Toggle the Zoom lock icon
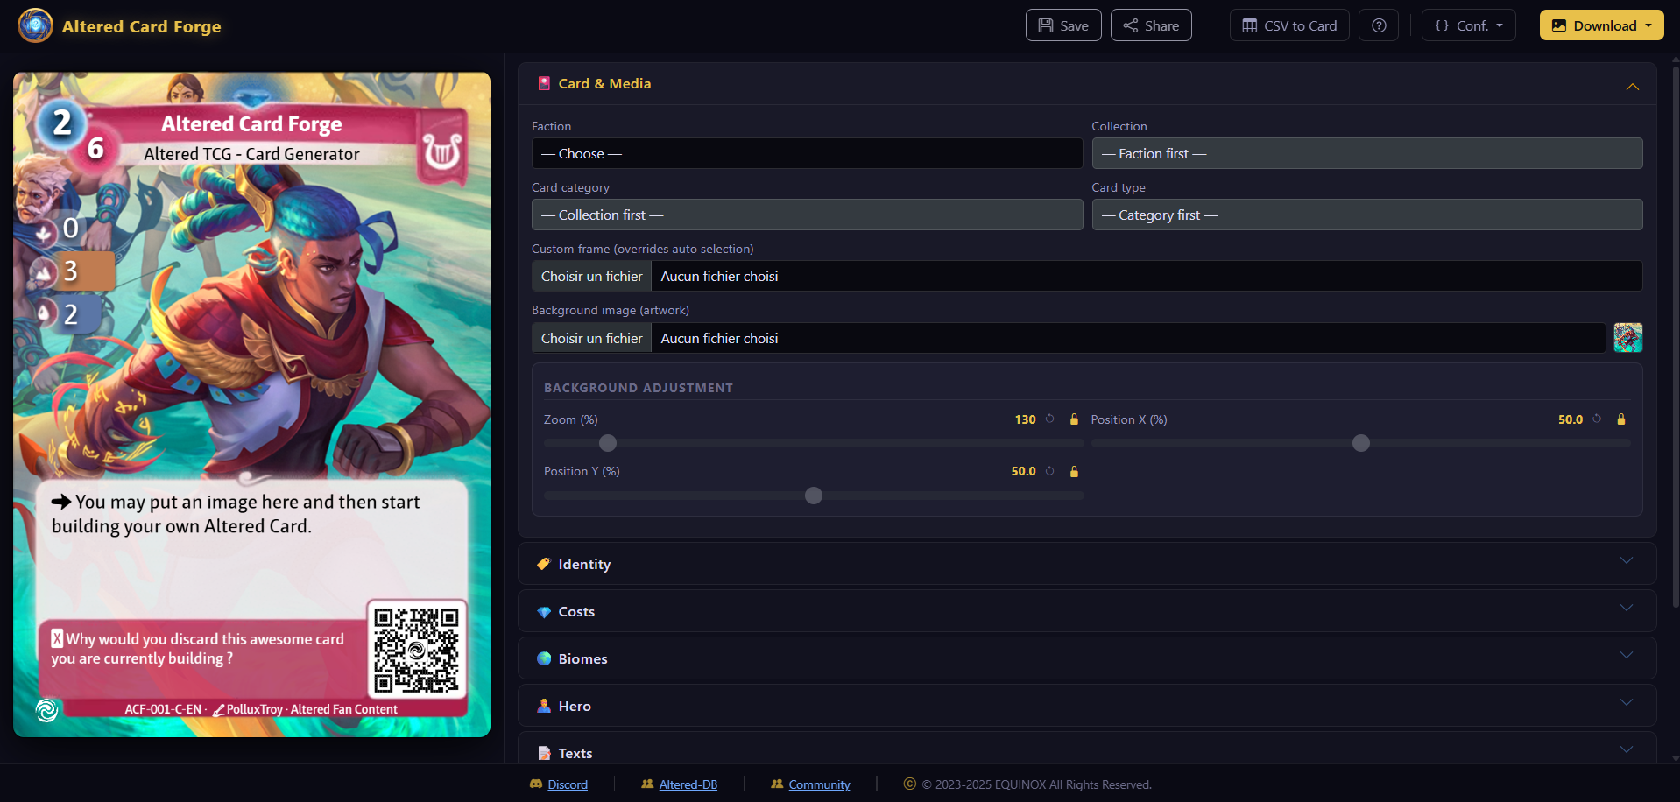The height and width of the screenshot is (802, 1680). coord(1074,419)
